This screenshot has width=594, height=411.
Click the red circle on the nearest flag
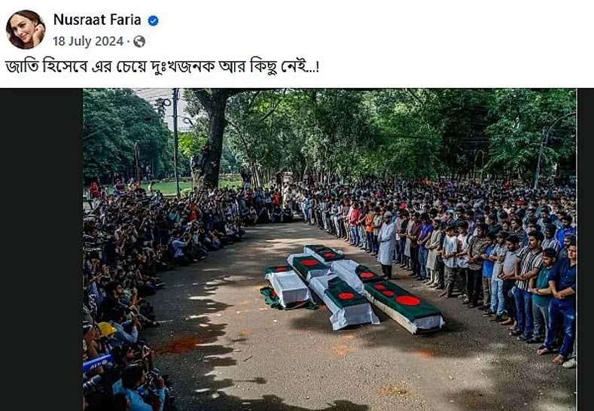pyautogui.click(x=408, y=301)
